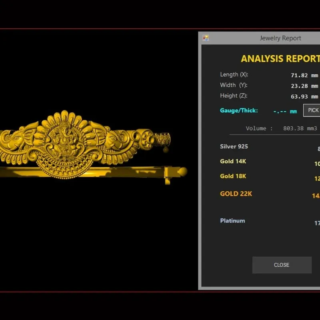Click the CLOSE button
This screenshot has width=320, height=320.
[282, 265]
